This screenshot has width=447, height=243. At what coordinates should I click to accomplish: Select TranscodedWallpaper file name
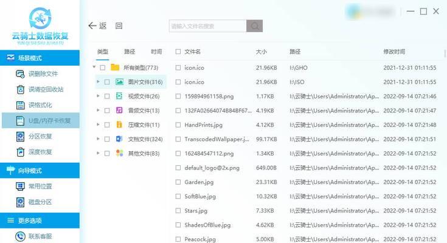217,139
